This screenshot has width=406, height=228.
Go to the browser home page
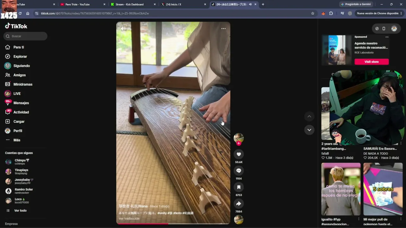28,13
